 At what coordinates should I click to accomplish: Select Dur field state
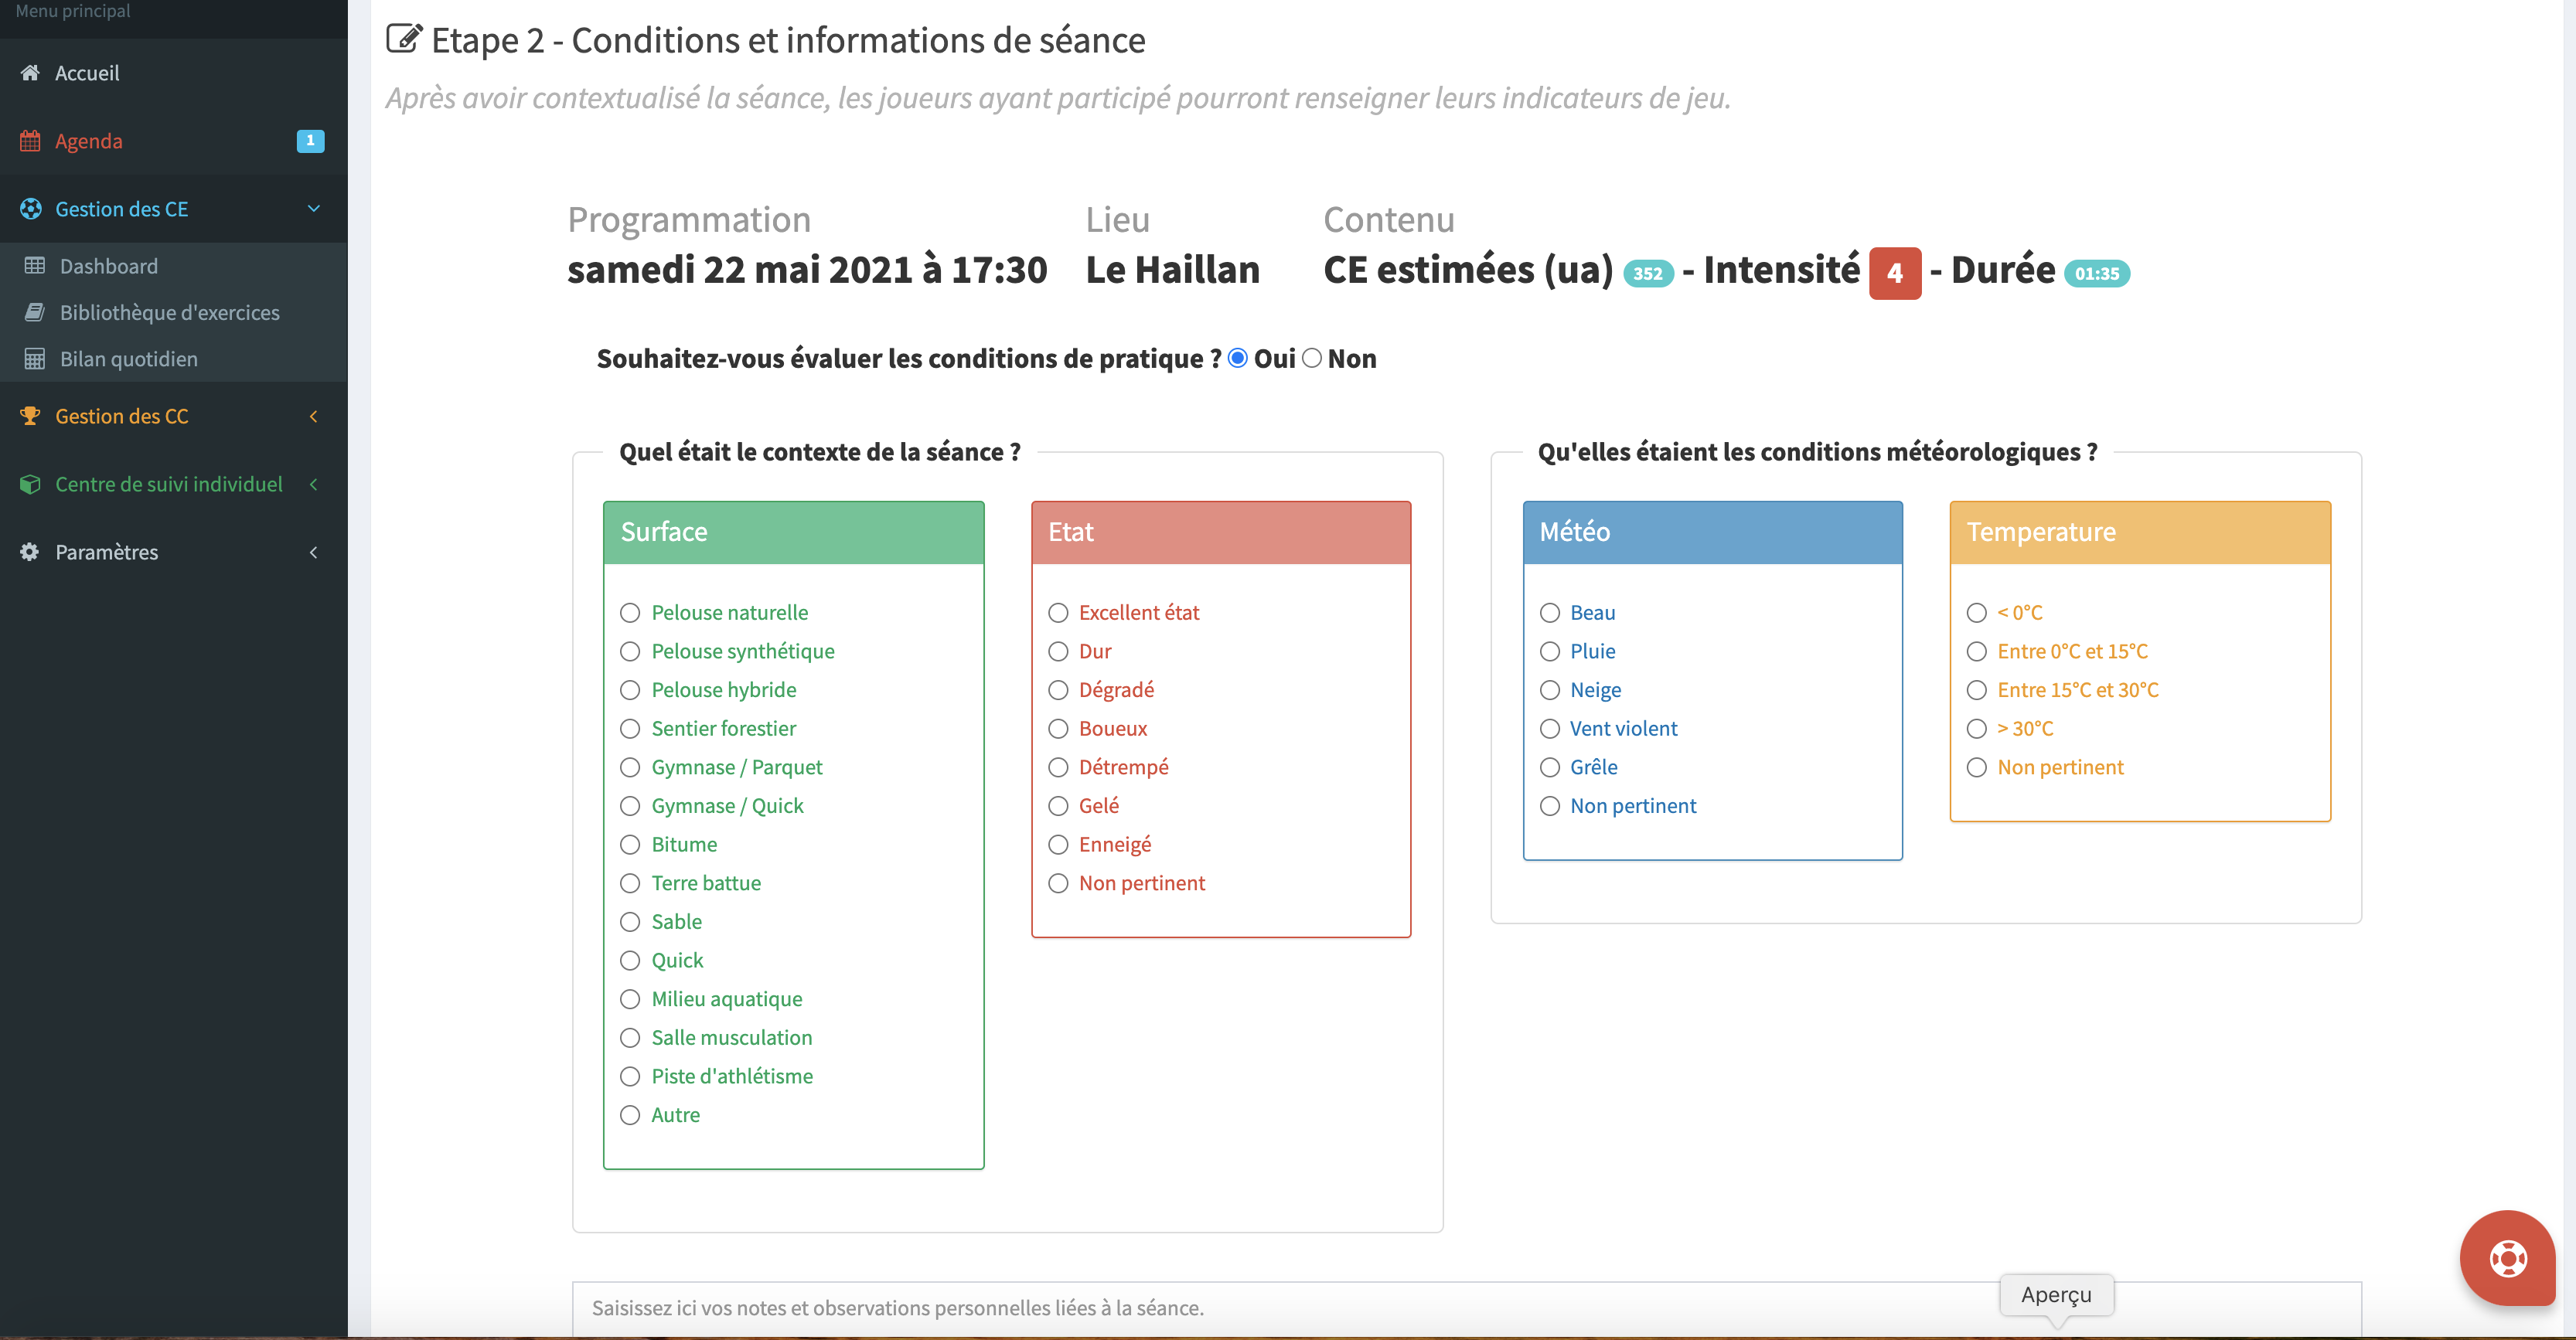(1058, 651)
